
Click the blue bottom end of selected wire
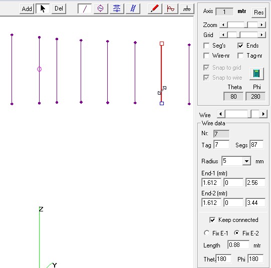pos(162,103)
